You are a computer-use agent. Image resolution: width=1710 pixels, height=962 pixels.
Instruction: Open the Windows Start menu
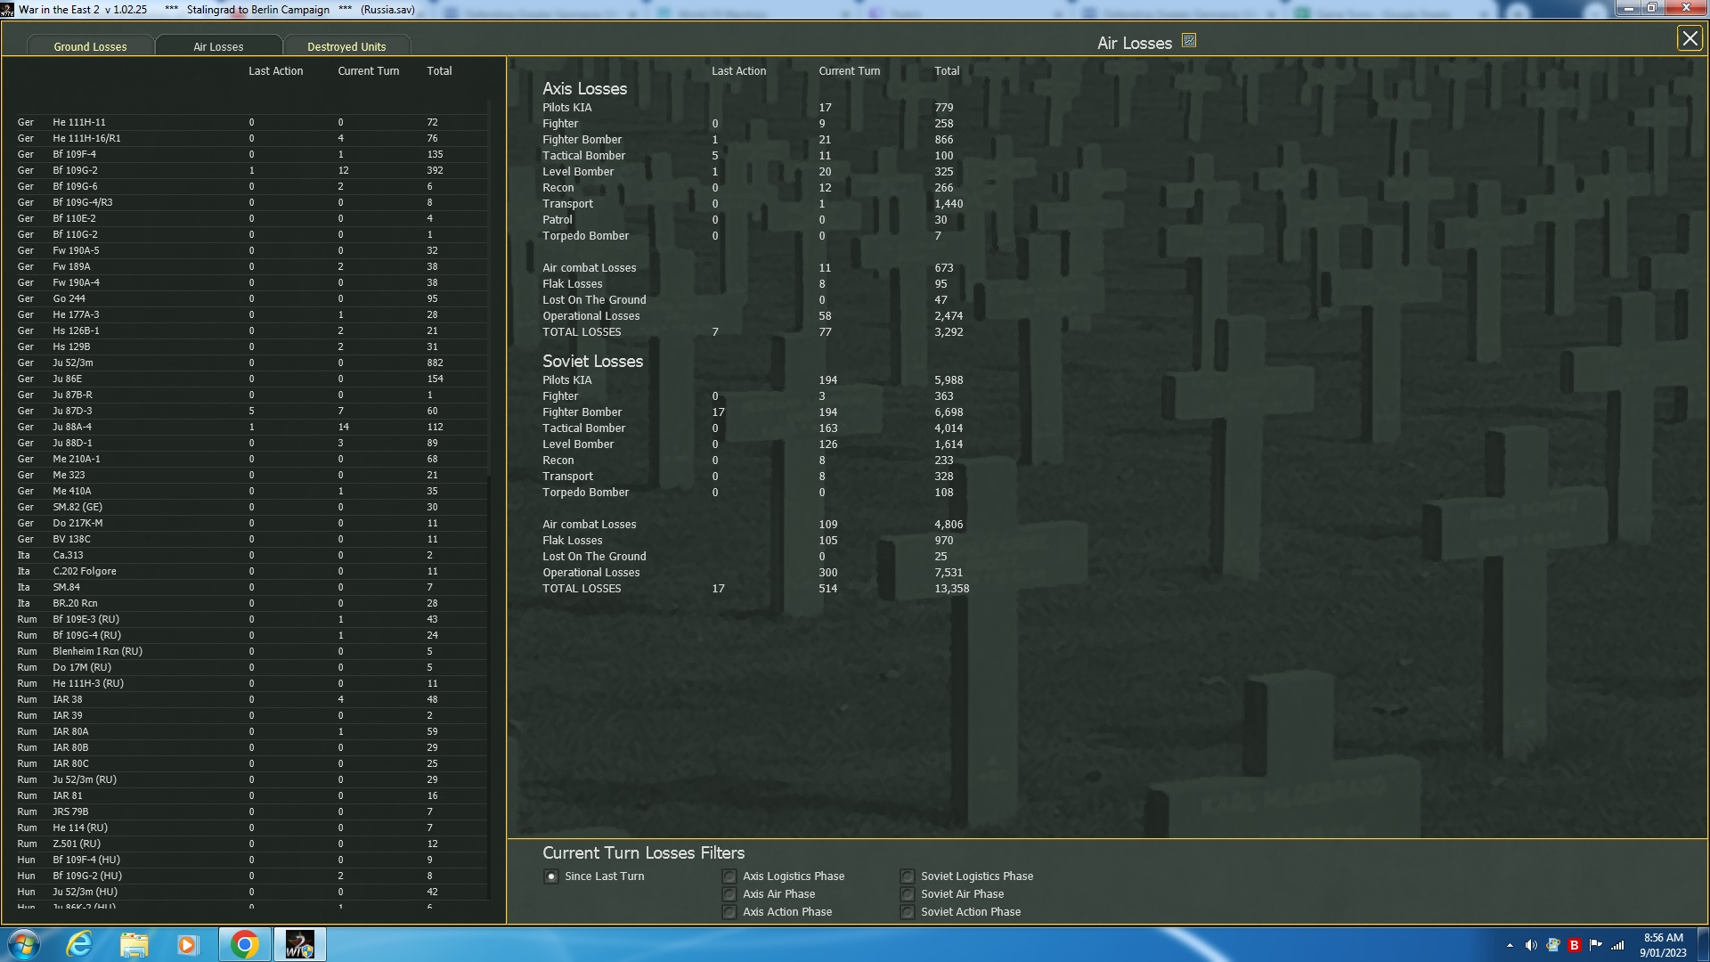tap(24, 944)
